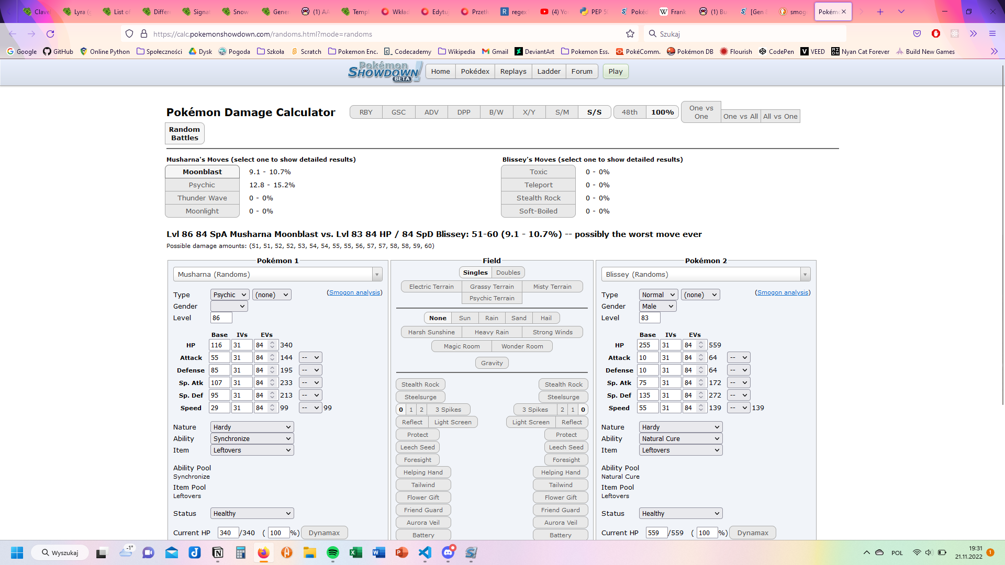Image resolution: width=1005 pixels, height=565 pixels.
Task: Open Musharna's Psychic type dropdown
Action: [230, 295]
